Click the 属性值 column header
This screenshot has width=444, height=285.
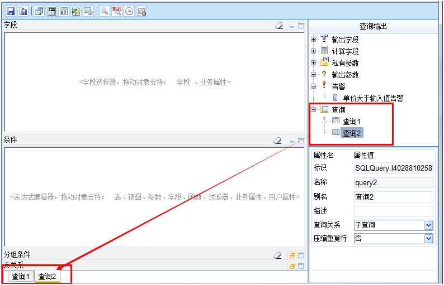pos(363,155)
